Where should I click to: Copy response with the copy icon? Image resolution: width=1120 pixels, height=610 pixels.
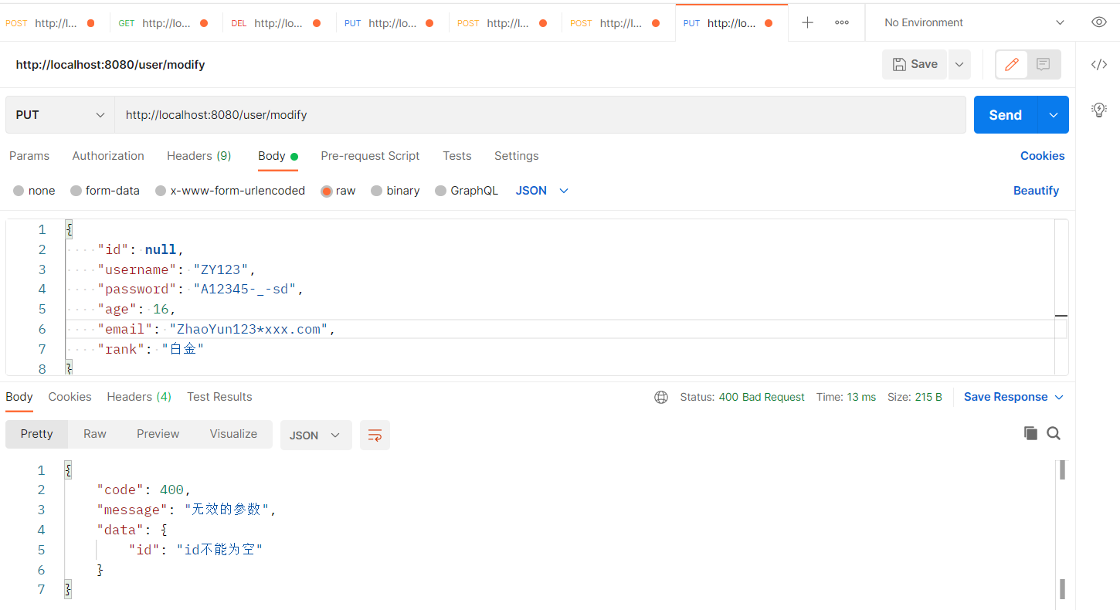[x=1030, y=433]
